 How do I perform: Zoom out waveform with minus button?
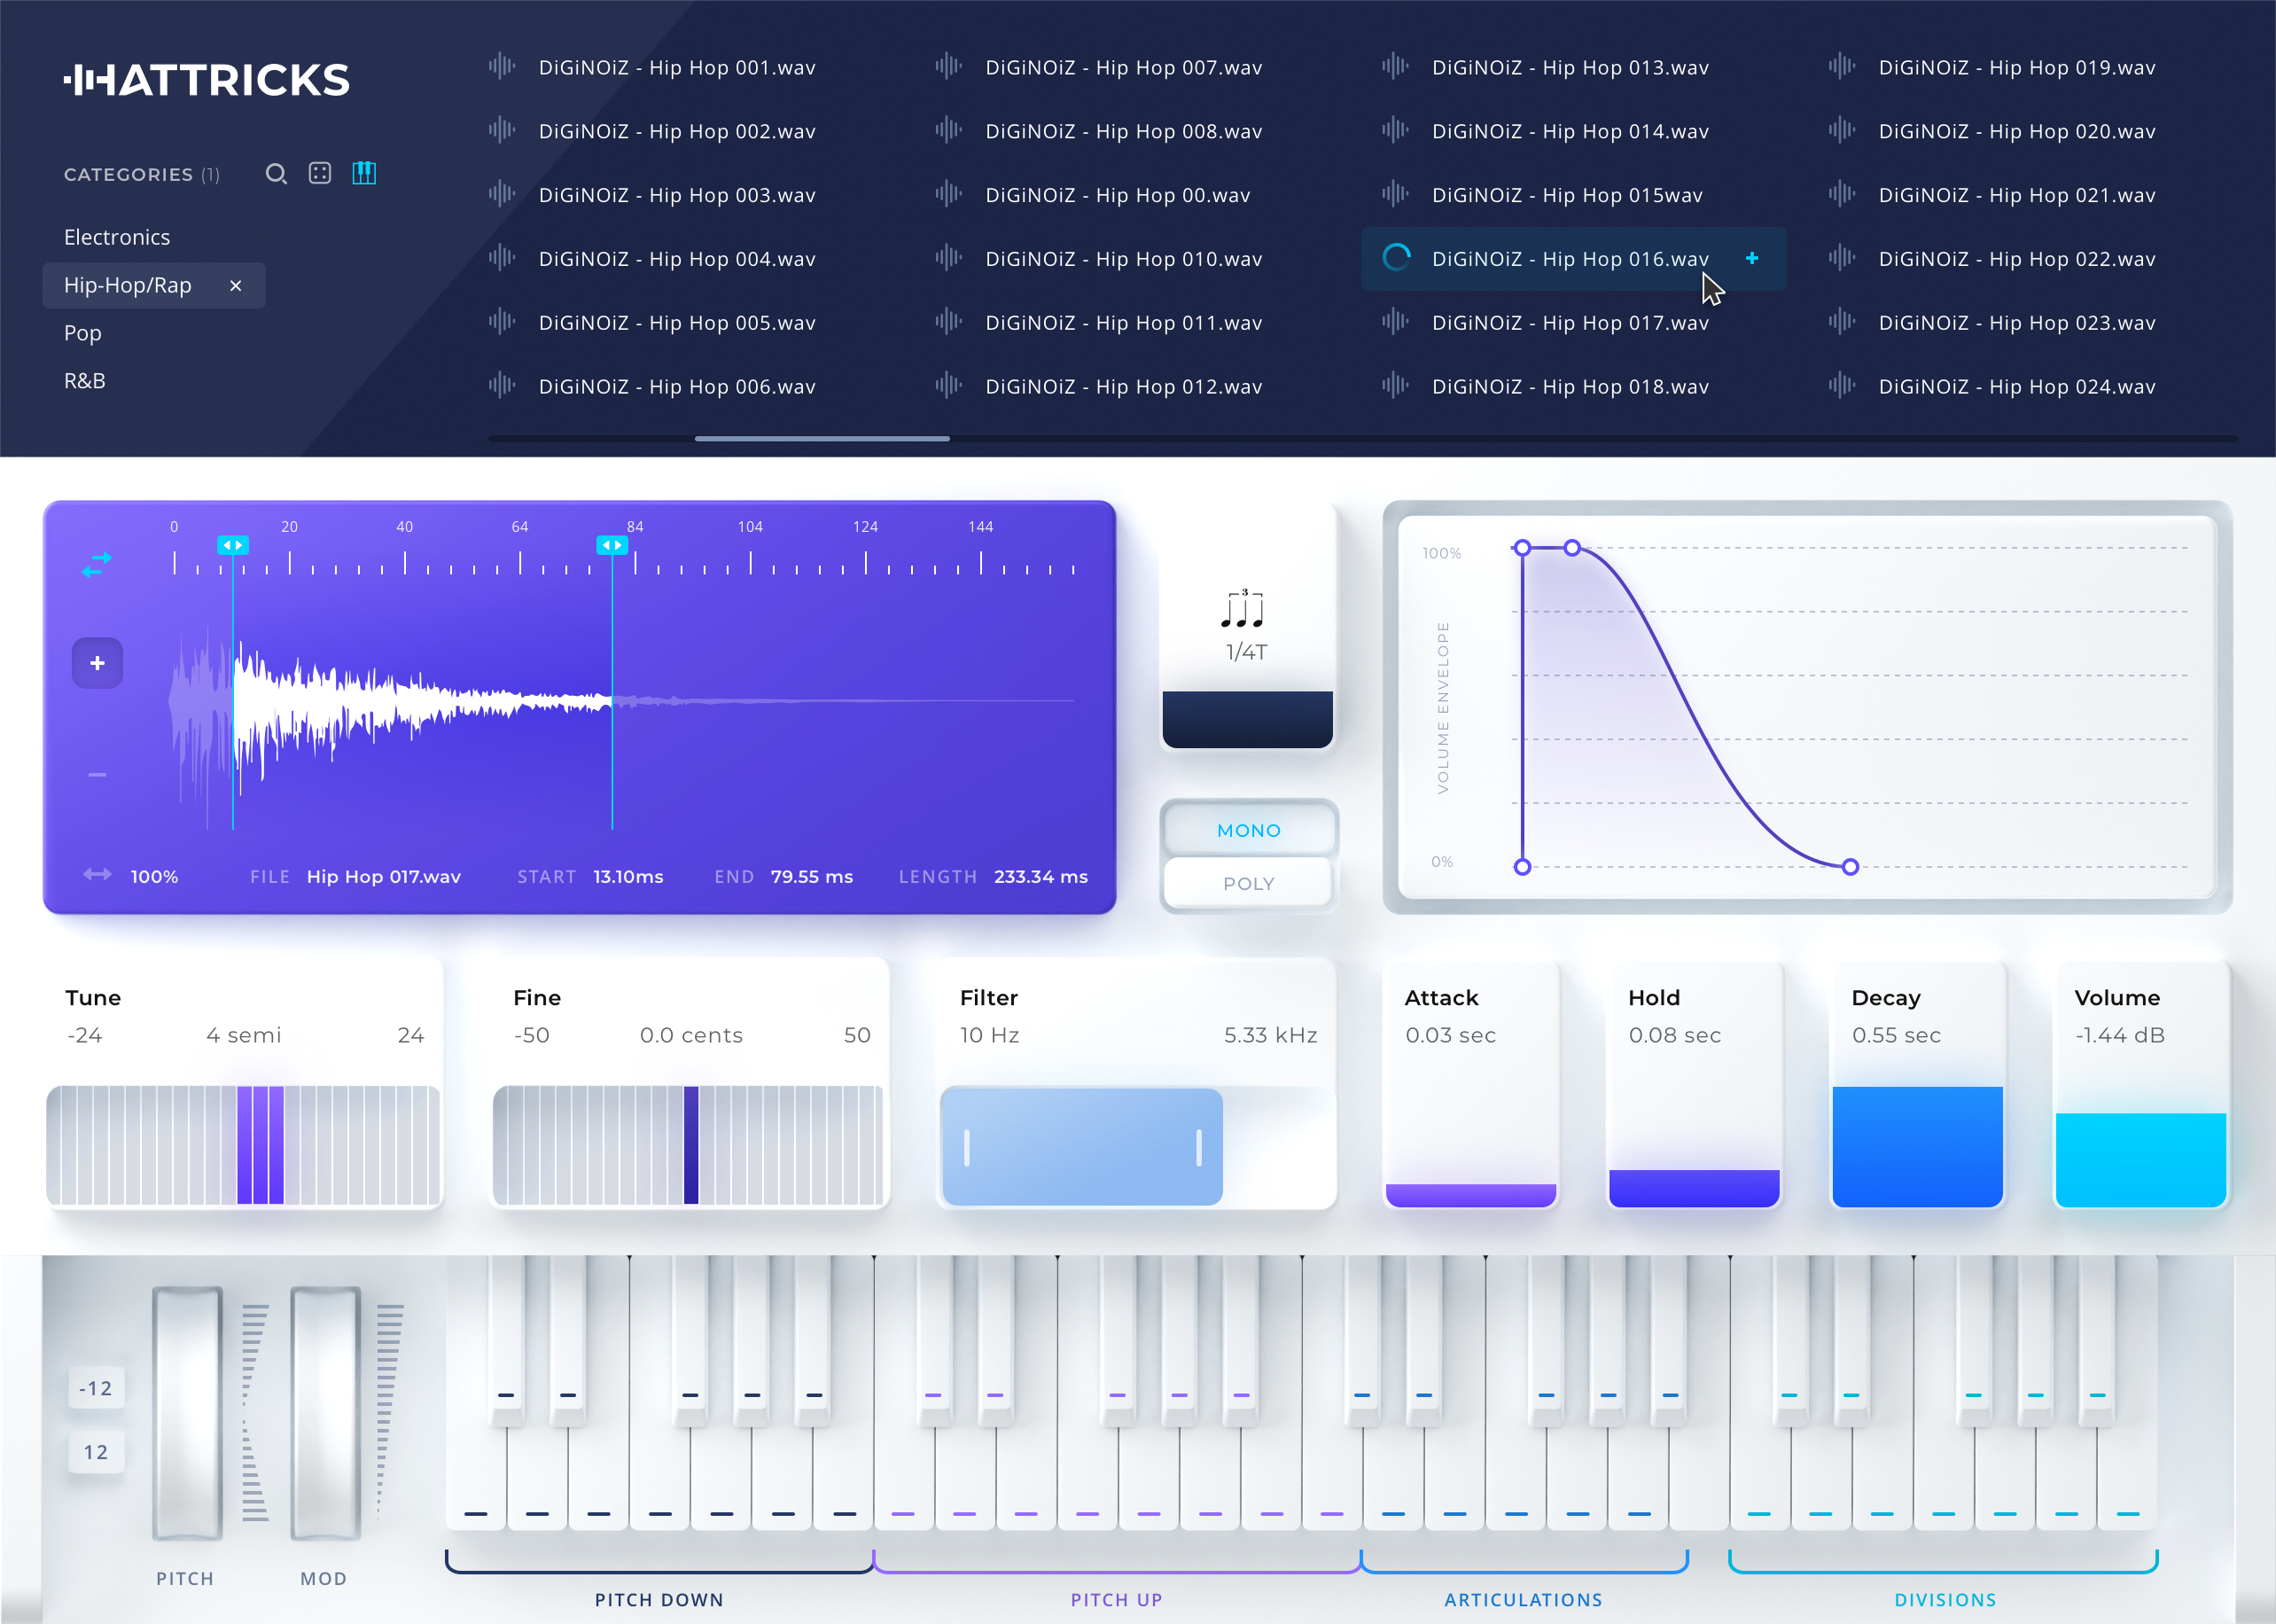click(x=97, y=775)
